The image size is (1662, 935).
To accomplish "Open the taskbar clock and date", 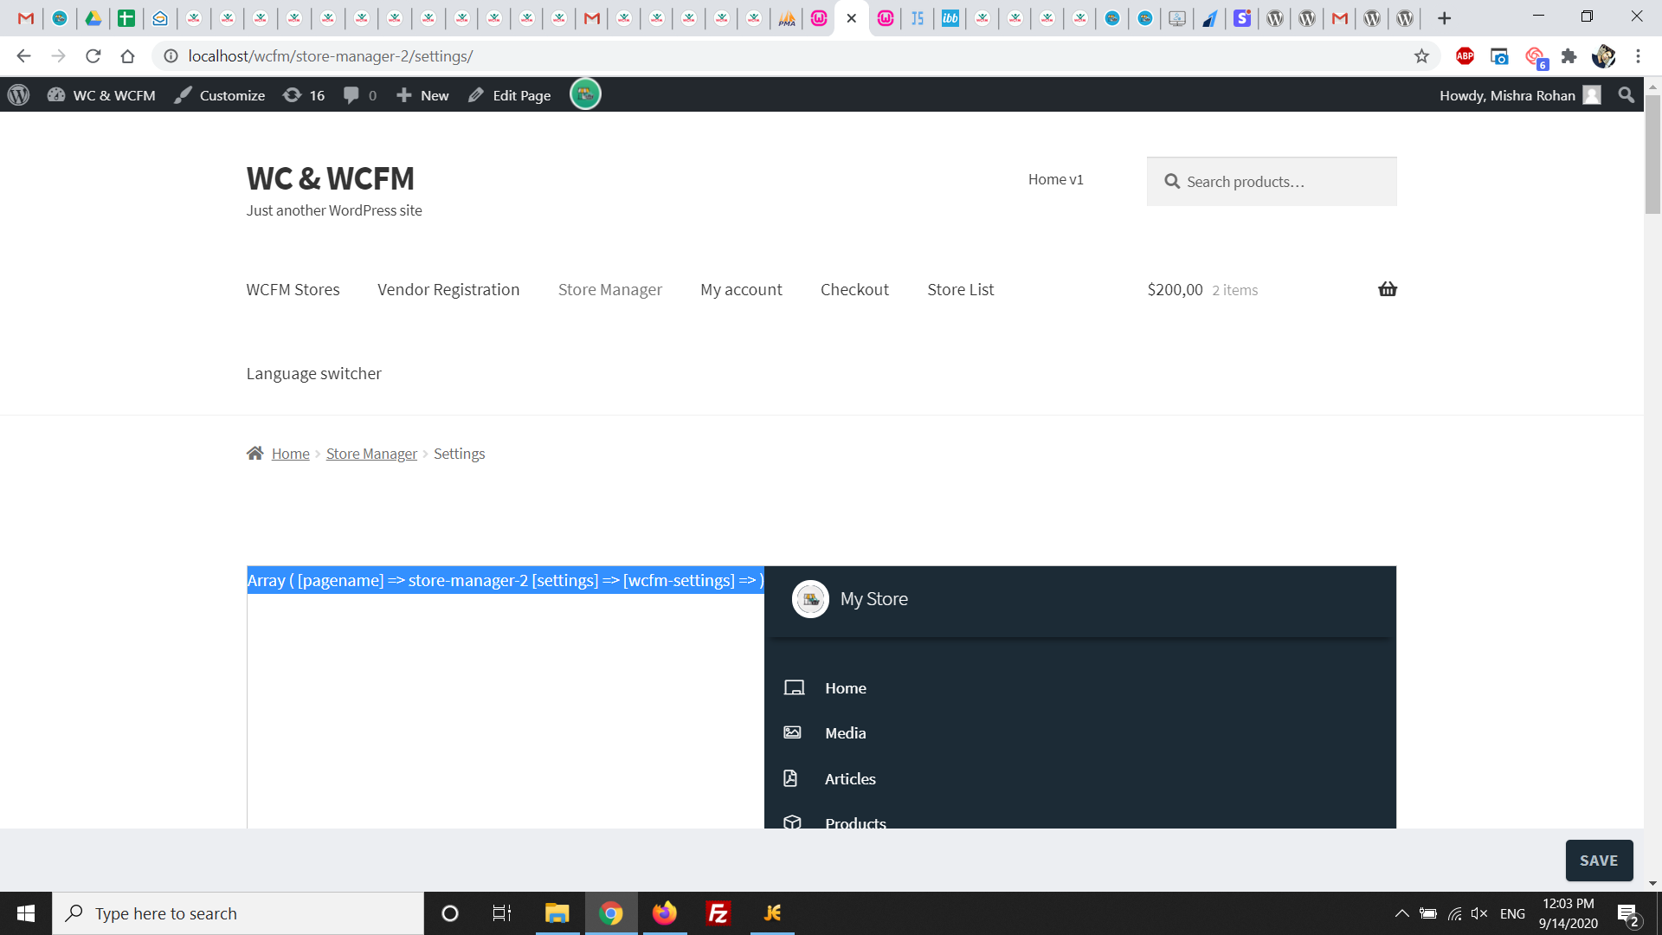I will 1568,913.
